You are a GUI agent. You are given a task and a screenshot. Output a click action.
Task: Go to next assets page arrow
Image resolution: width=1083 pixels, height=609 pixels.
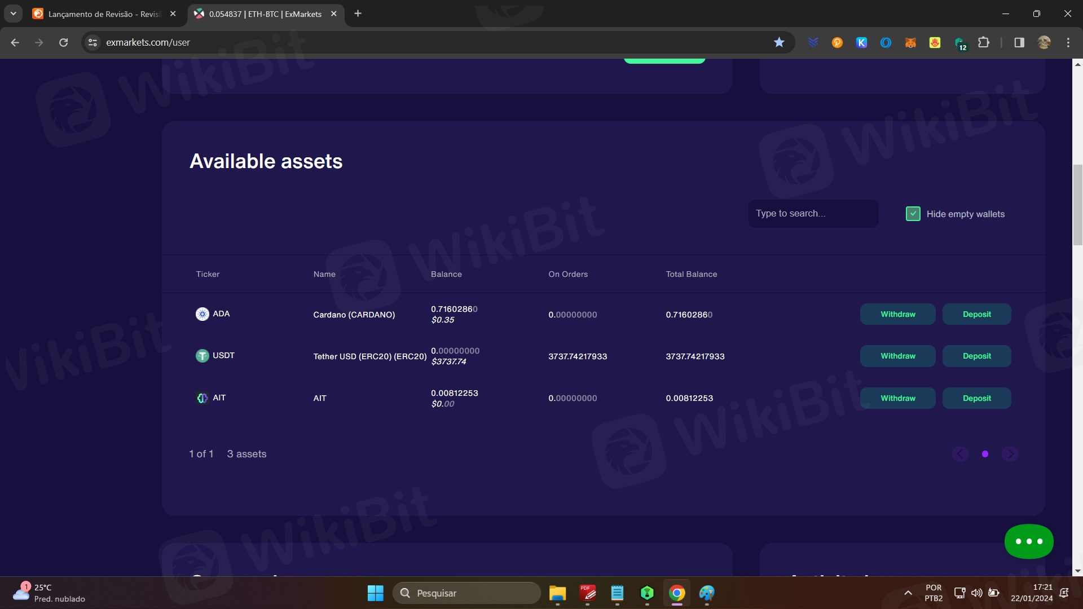[x=1010, y=454]
